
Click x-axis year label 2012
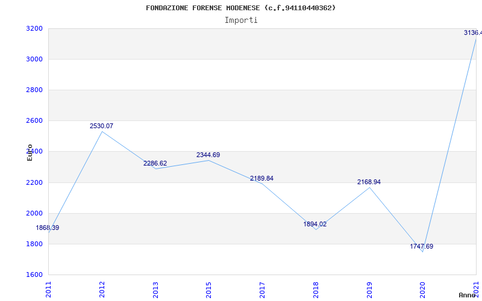click(x=102, y=290)
